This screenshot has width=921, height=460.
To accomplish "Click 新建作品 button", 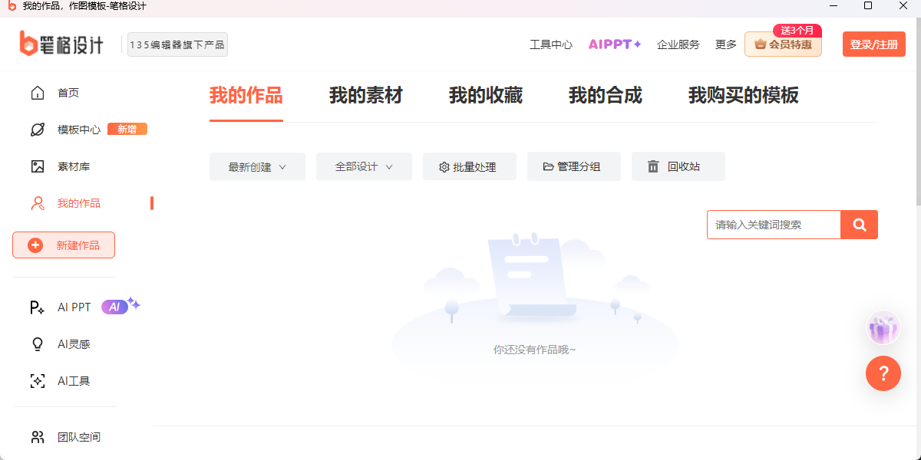I will click(64, 245).
